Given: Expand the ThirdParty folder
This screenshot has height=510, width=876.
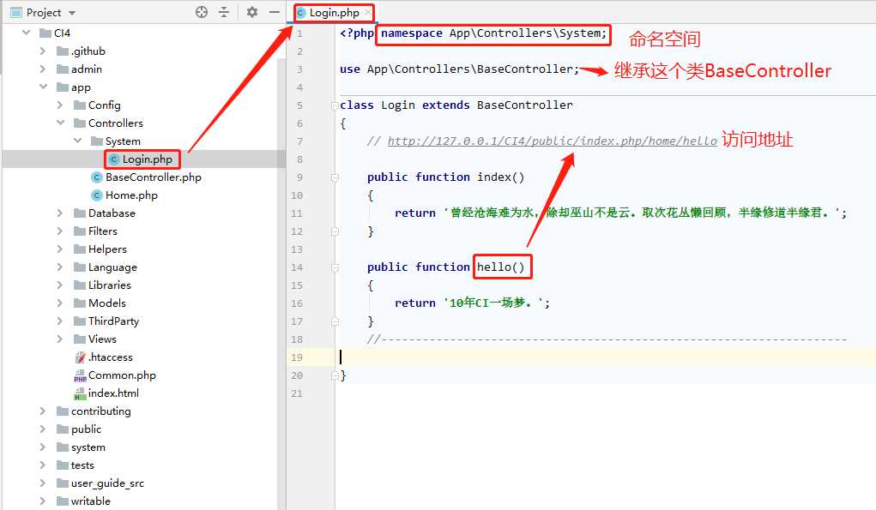Looking at the screenshot, I should point(60,321).
